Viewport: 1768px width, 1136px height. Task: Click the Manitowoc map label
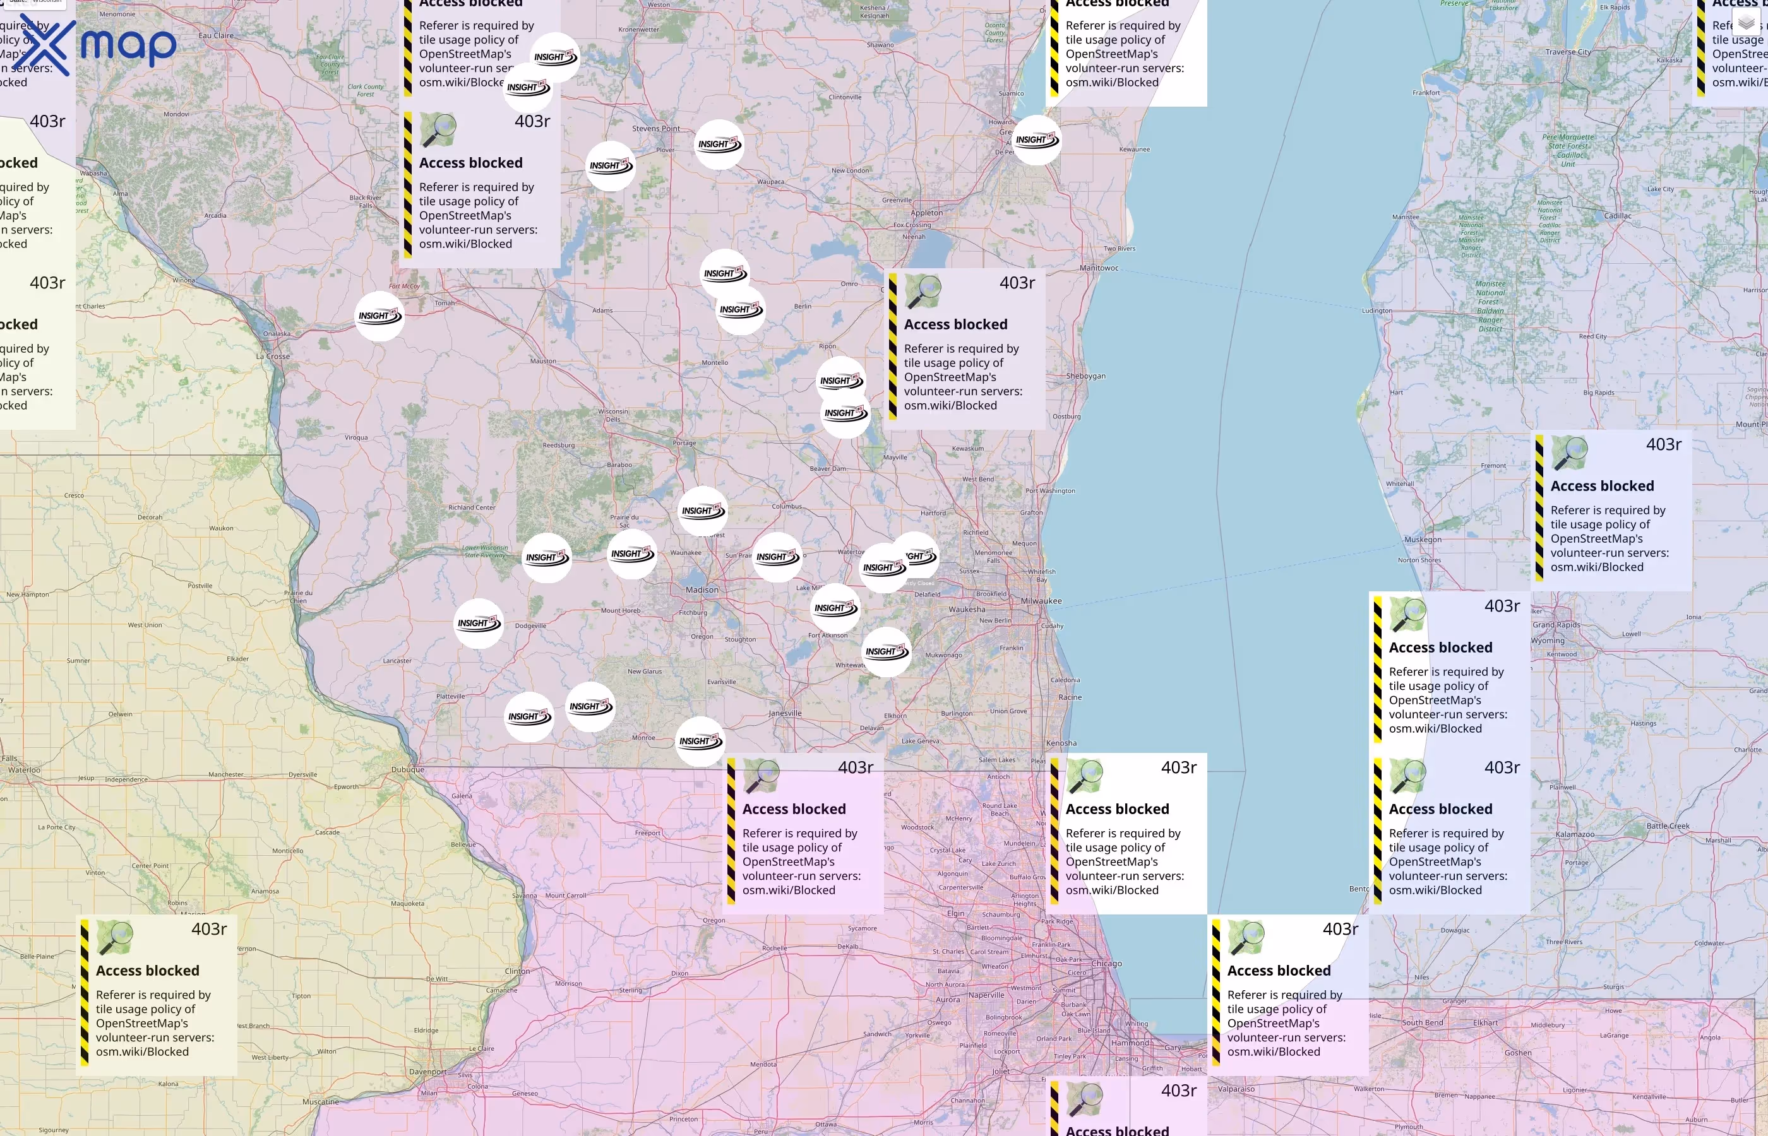[x=1099, y=268]
